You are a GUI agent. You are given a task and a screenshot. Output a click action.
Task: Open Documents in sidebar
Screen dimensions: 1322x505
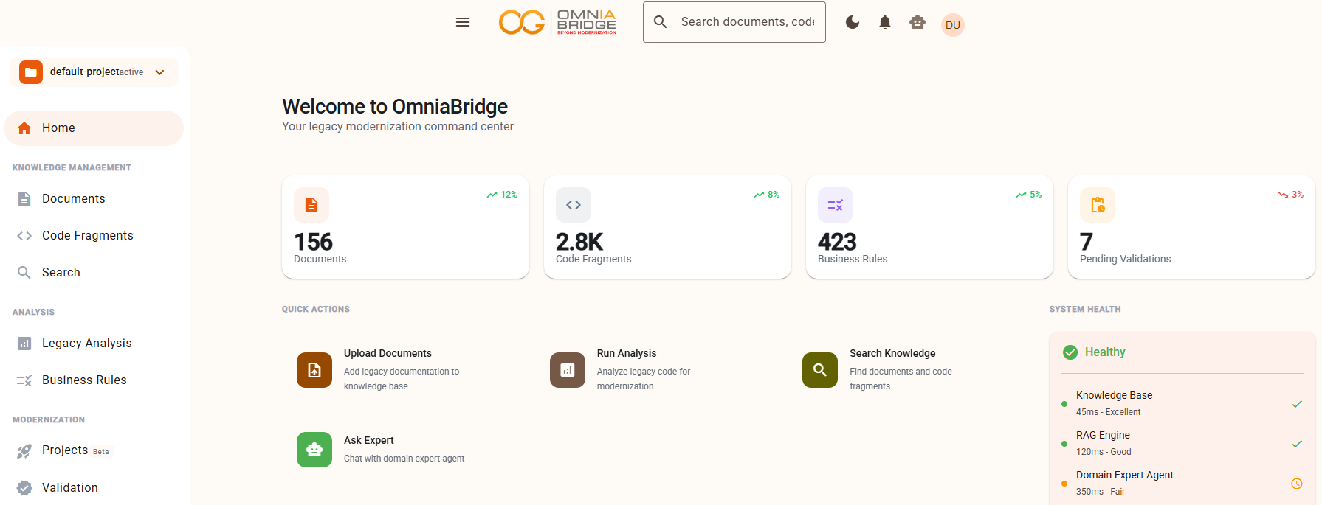pos(73,199)
